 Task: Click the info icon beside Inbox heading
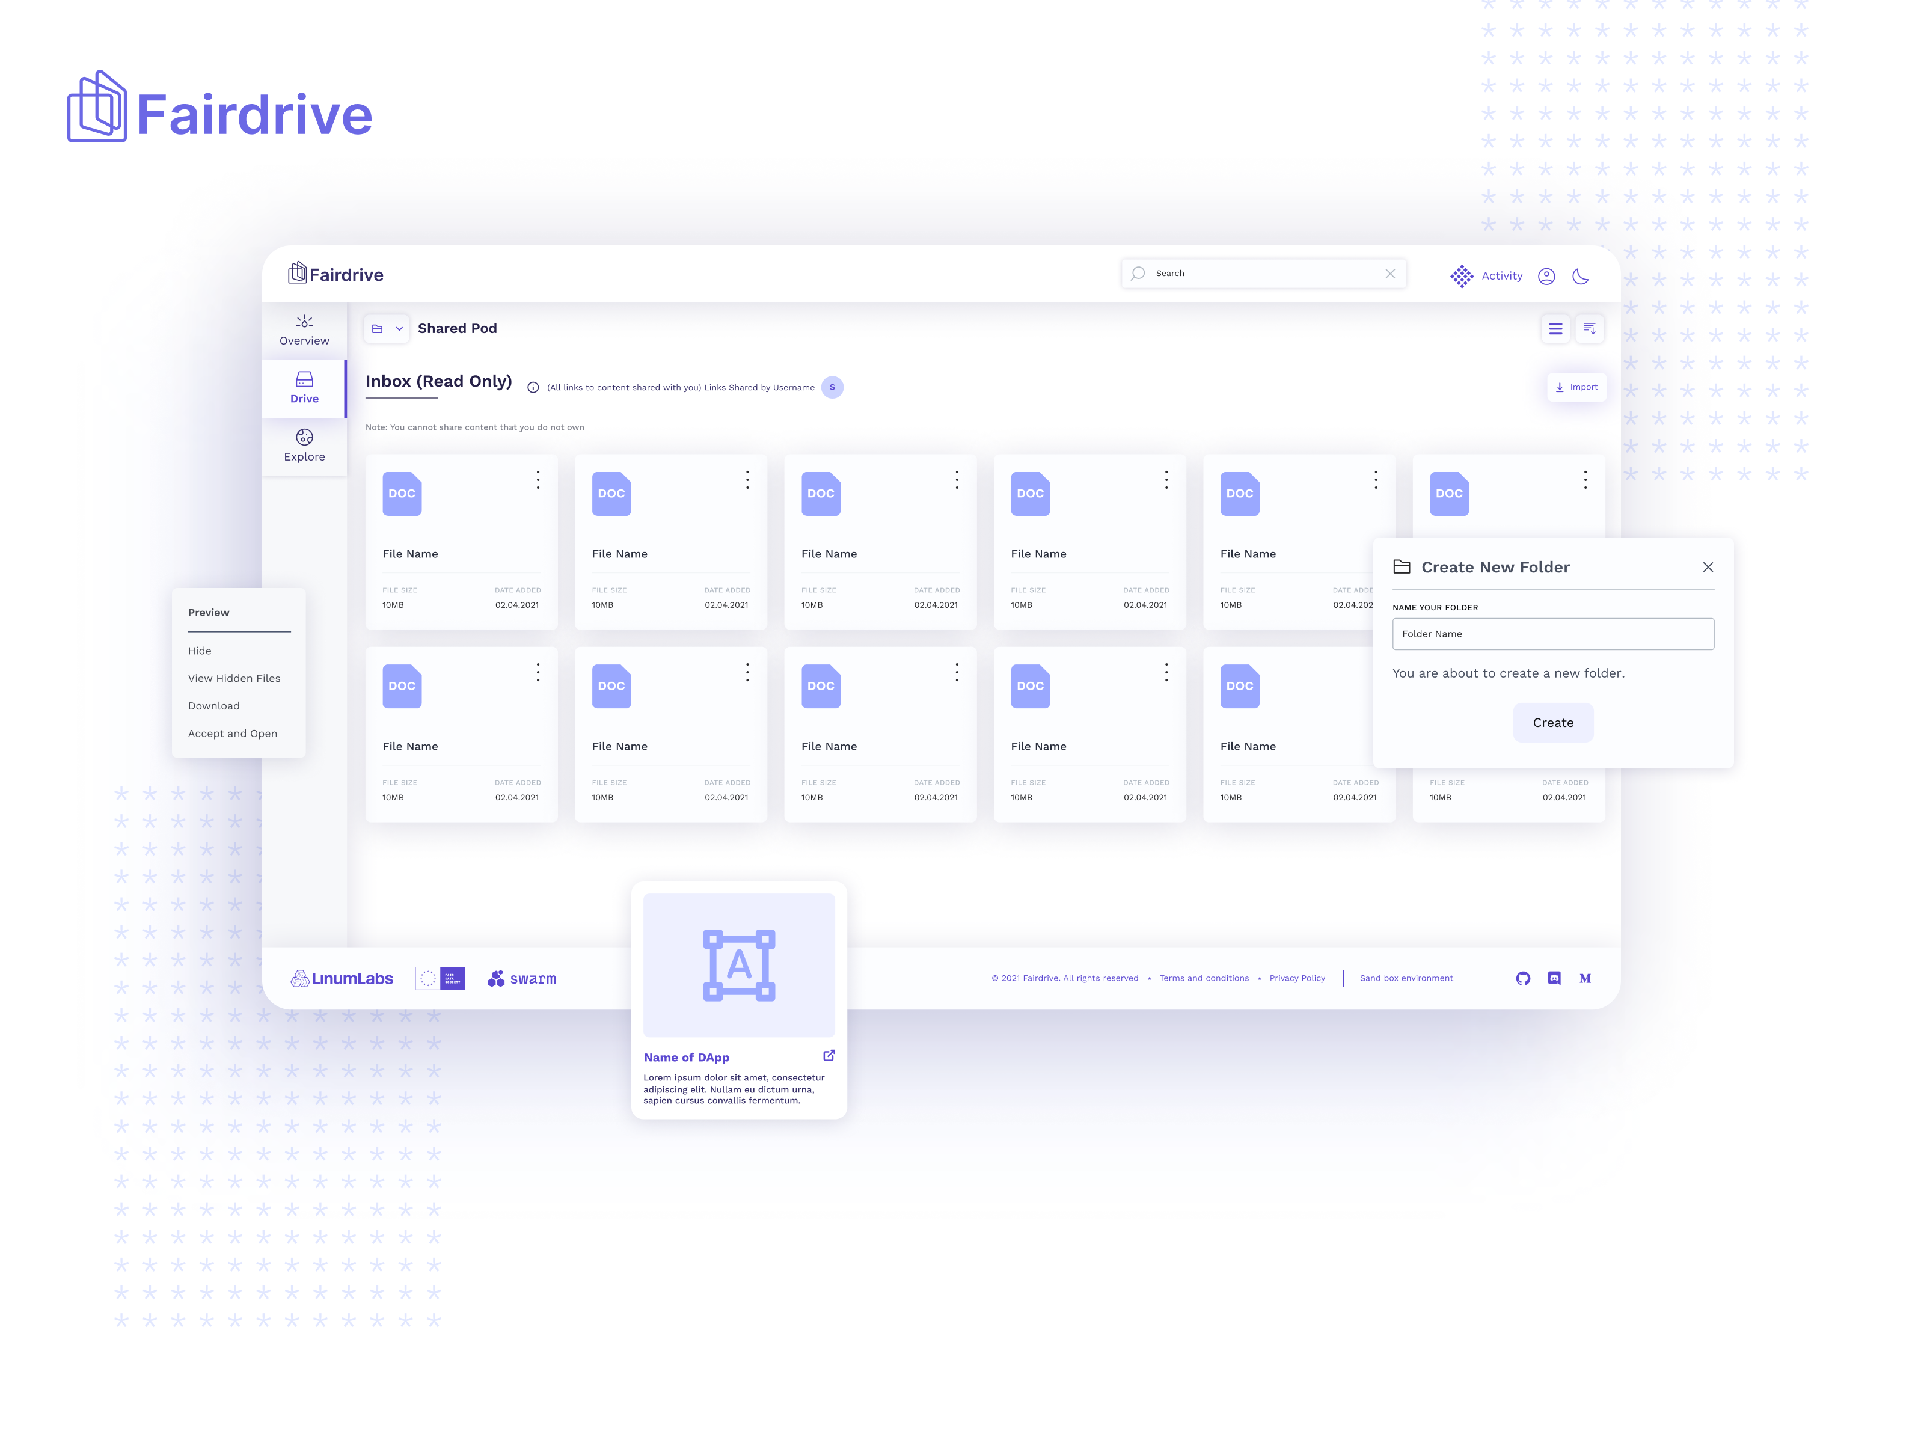(x=533, y=388)
